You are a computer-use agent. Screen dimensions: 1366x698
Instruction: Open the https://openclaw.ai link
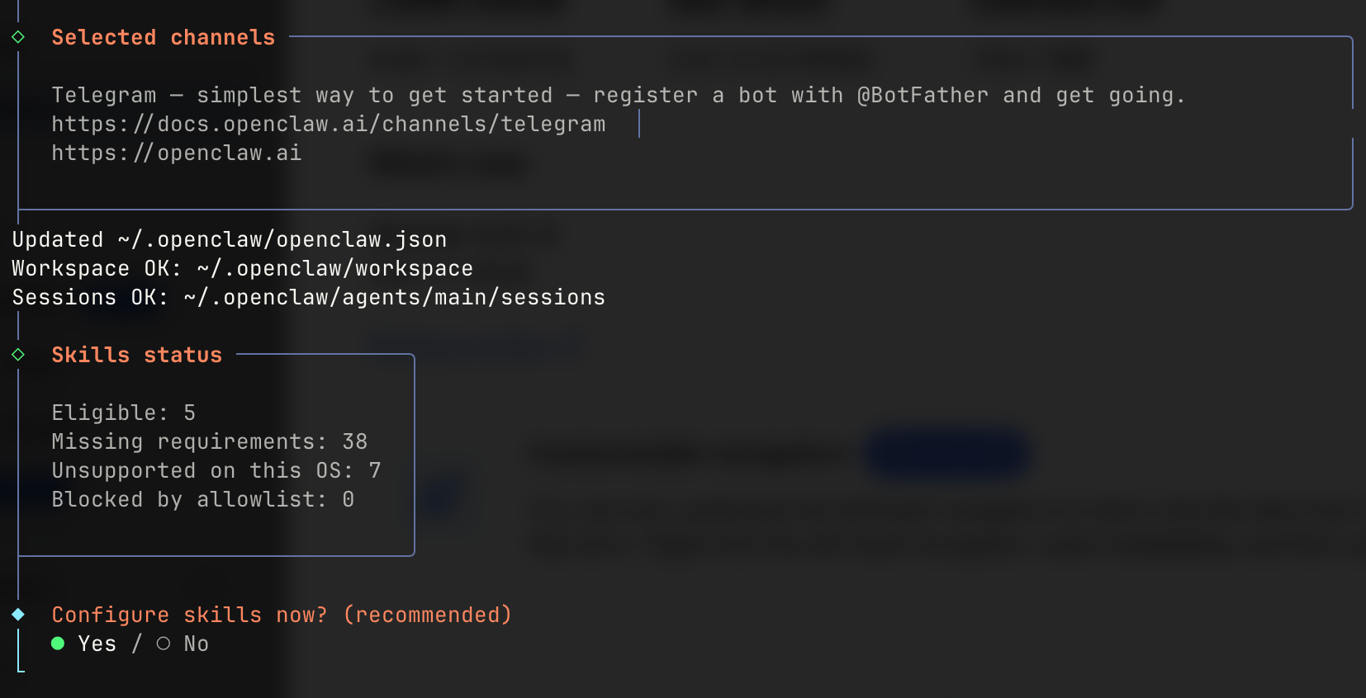tap(176, 153)
